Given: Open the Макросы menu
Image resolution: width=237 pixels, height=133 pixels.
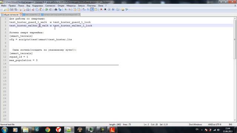Looking at the screenshot, I should [x=71, y=6].
